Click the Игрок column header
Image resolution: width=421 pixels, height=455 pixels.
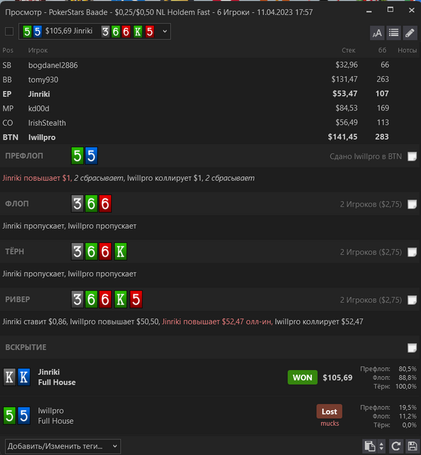(38, 50)
